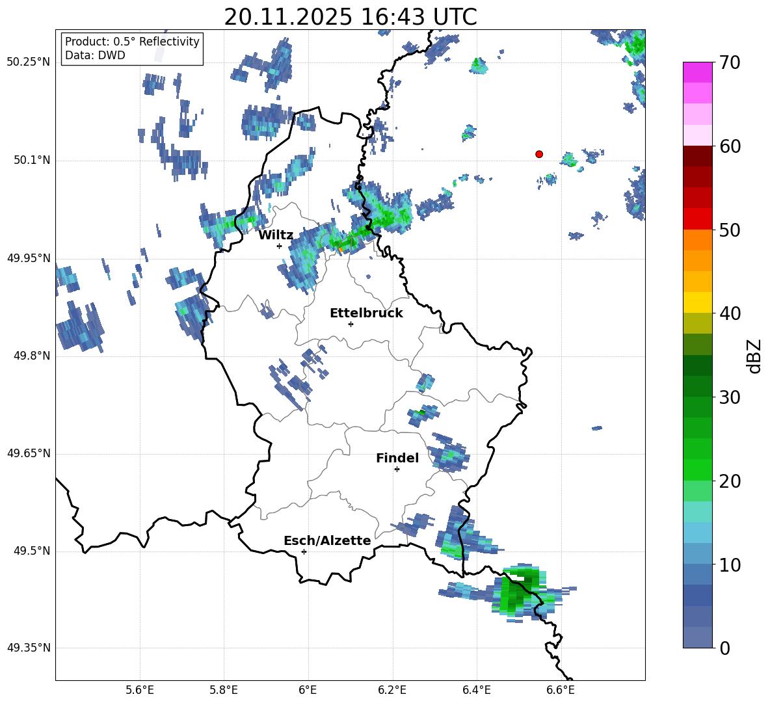Click the Esch/Alzette station cross marker
Screen dimensions: 770x703
(x=304, y=551)
